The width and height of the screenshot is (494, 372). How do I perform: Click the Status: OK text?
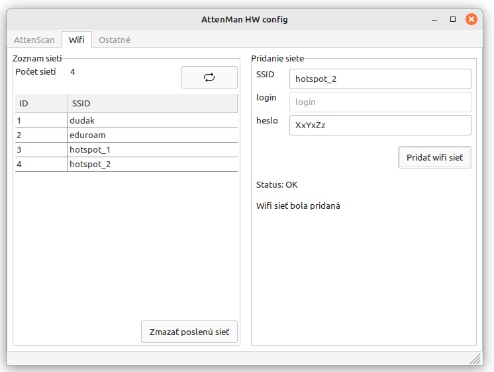tap(277, 184)
